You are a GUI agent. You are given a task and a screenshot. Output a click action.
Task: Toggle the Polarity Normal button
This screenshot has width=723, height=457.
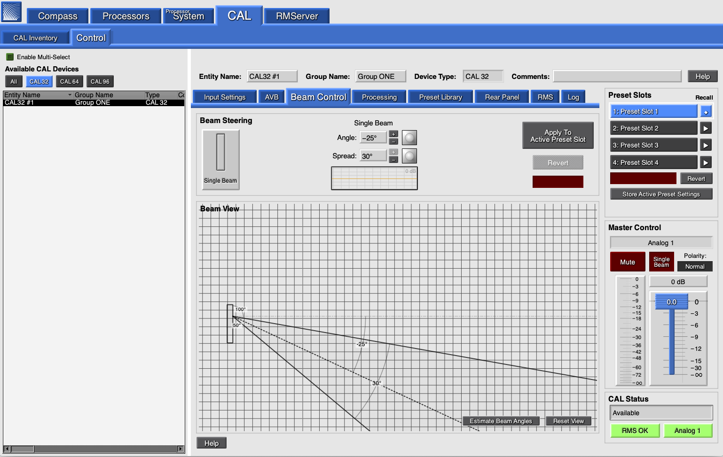point(695,266)
